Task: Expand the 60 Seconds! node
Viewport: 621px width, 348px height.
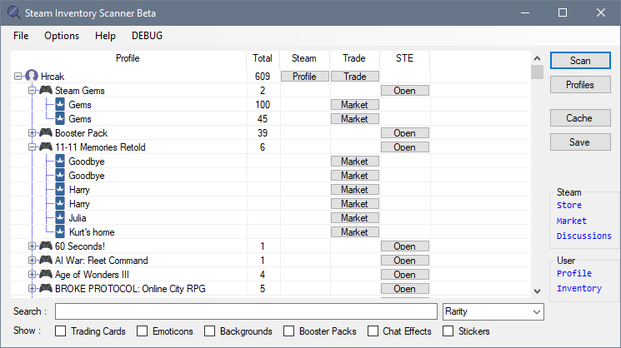Action: [x=32, y=246]
